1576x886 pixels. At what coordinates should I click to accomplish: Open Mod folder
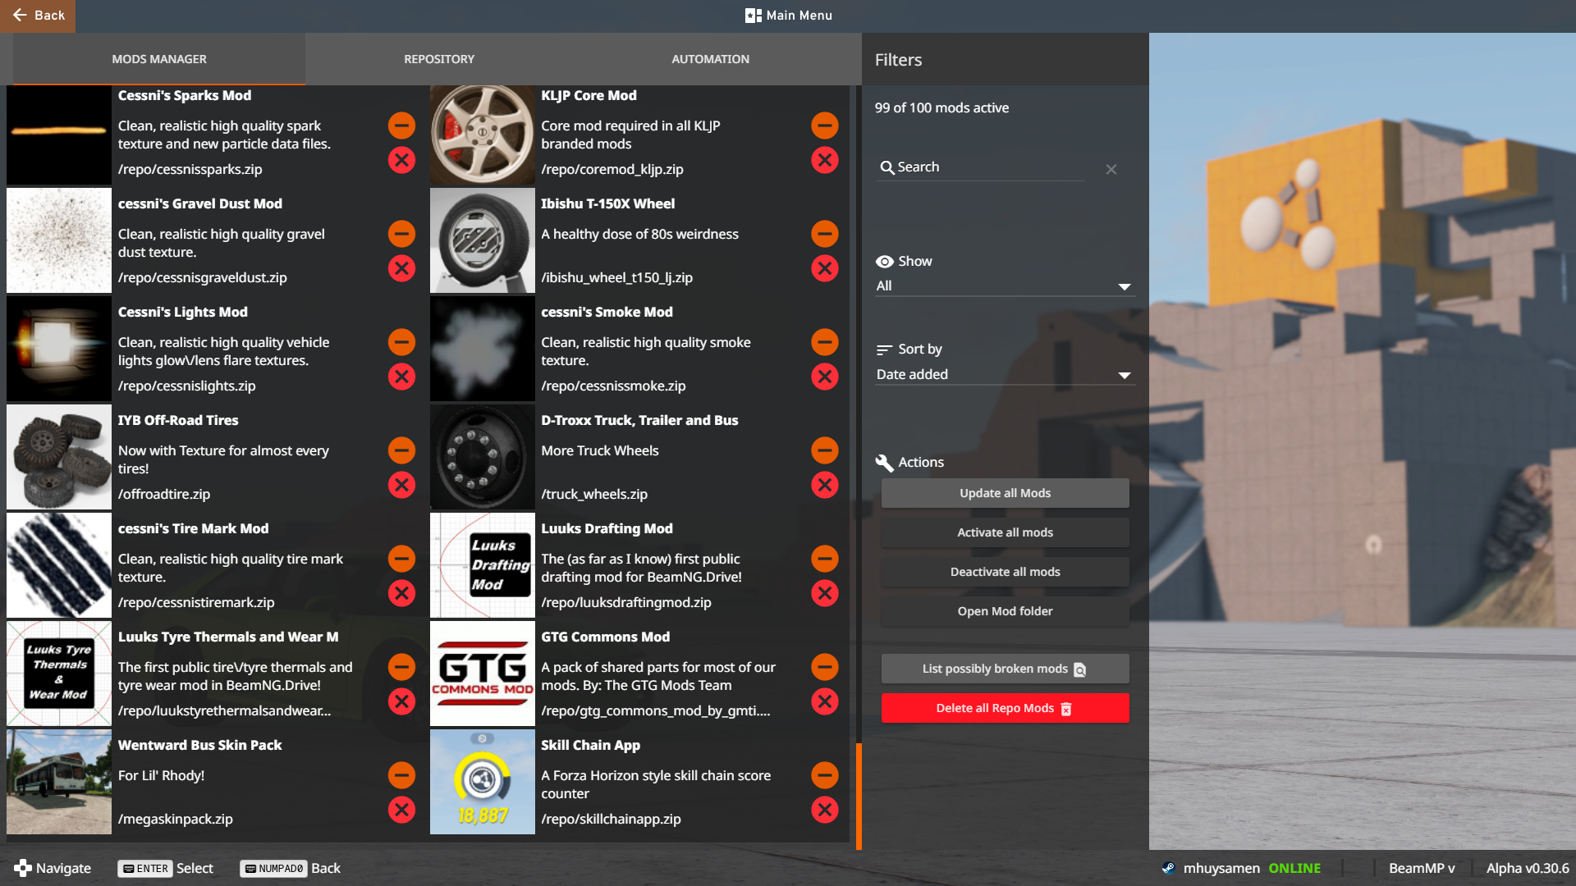1005,611
